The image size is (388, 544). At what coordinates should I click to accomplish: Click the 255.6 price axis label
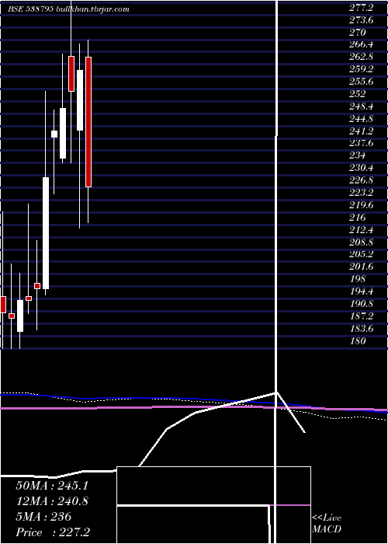[x=361, y=82]
